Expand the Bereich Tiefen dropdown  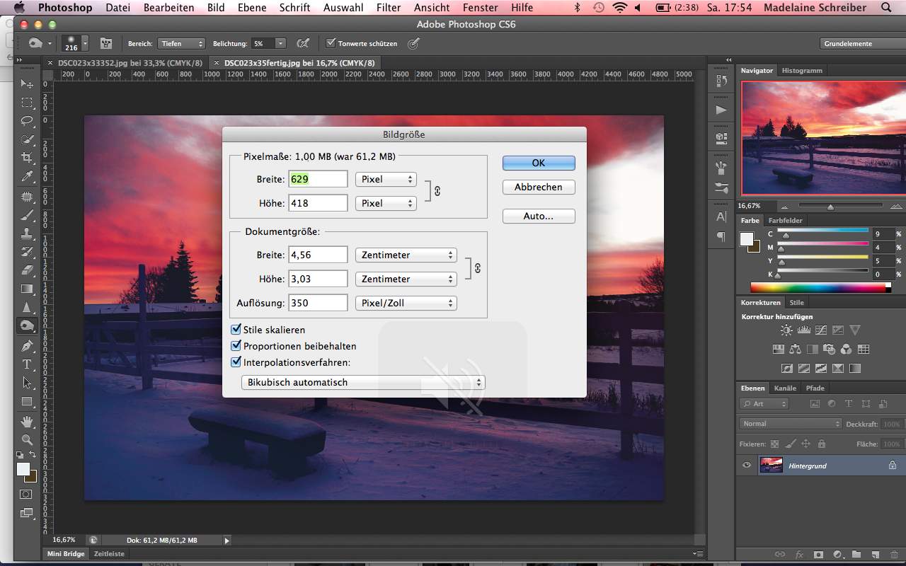coord(181,44)
